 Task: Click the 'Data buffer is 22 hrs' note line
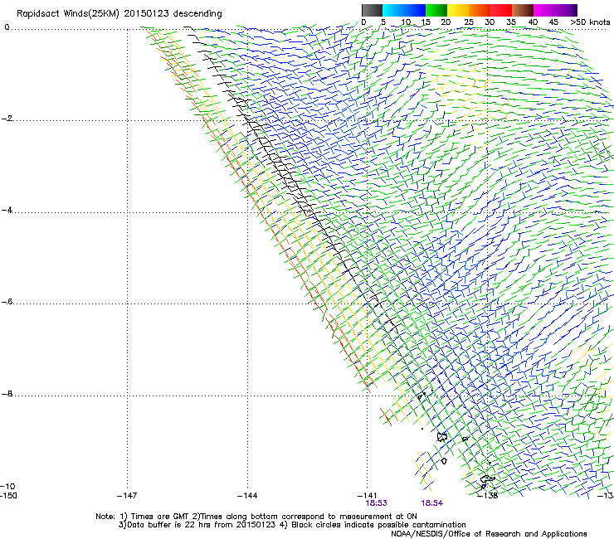coord(292,525)
